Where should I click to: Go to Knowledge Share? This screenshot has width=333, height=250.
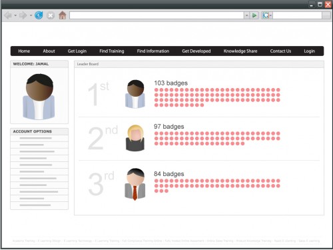pos(240,51)
